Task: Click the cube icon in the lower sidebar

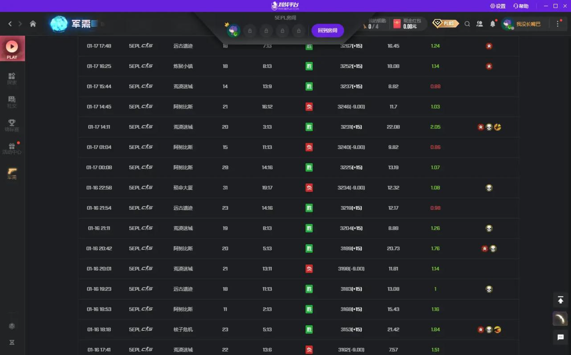Action: coord(12,326)
